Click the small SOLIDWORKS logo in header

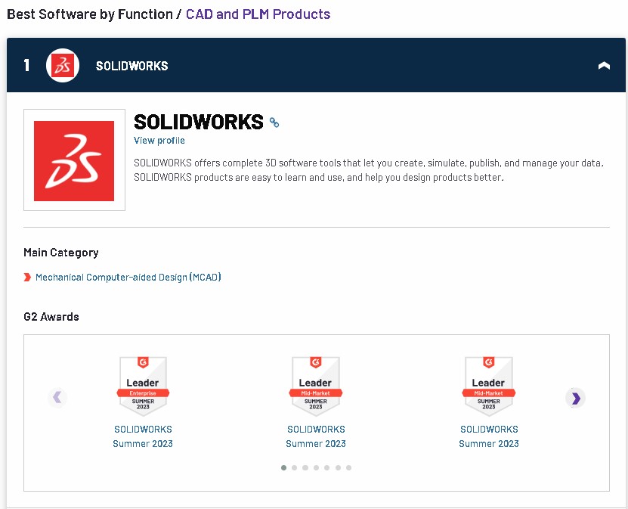pyautogui.click(x=63, y=65)
